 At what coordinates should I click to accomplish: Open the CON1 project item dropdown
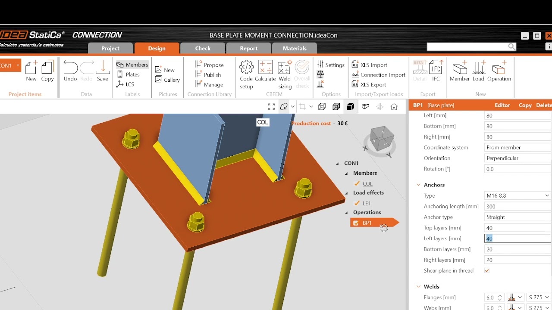click(x=18, y=65)
